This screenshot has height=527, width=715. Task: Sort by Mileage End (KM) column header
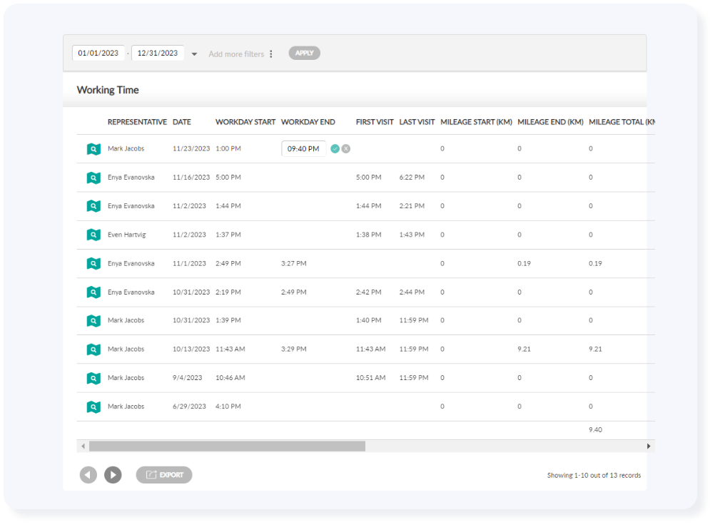point(550,122)
